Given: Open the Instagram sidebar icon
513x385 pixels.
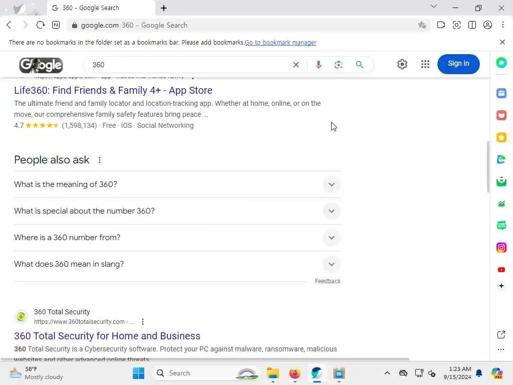Looking at the screenshot, I should [501, 248].
